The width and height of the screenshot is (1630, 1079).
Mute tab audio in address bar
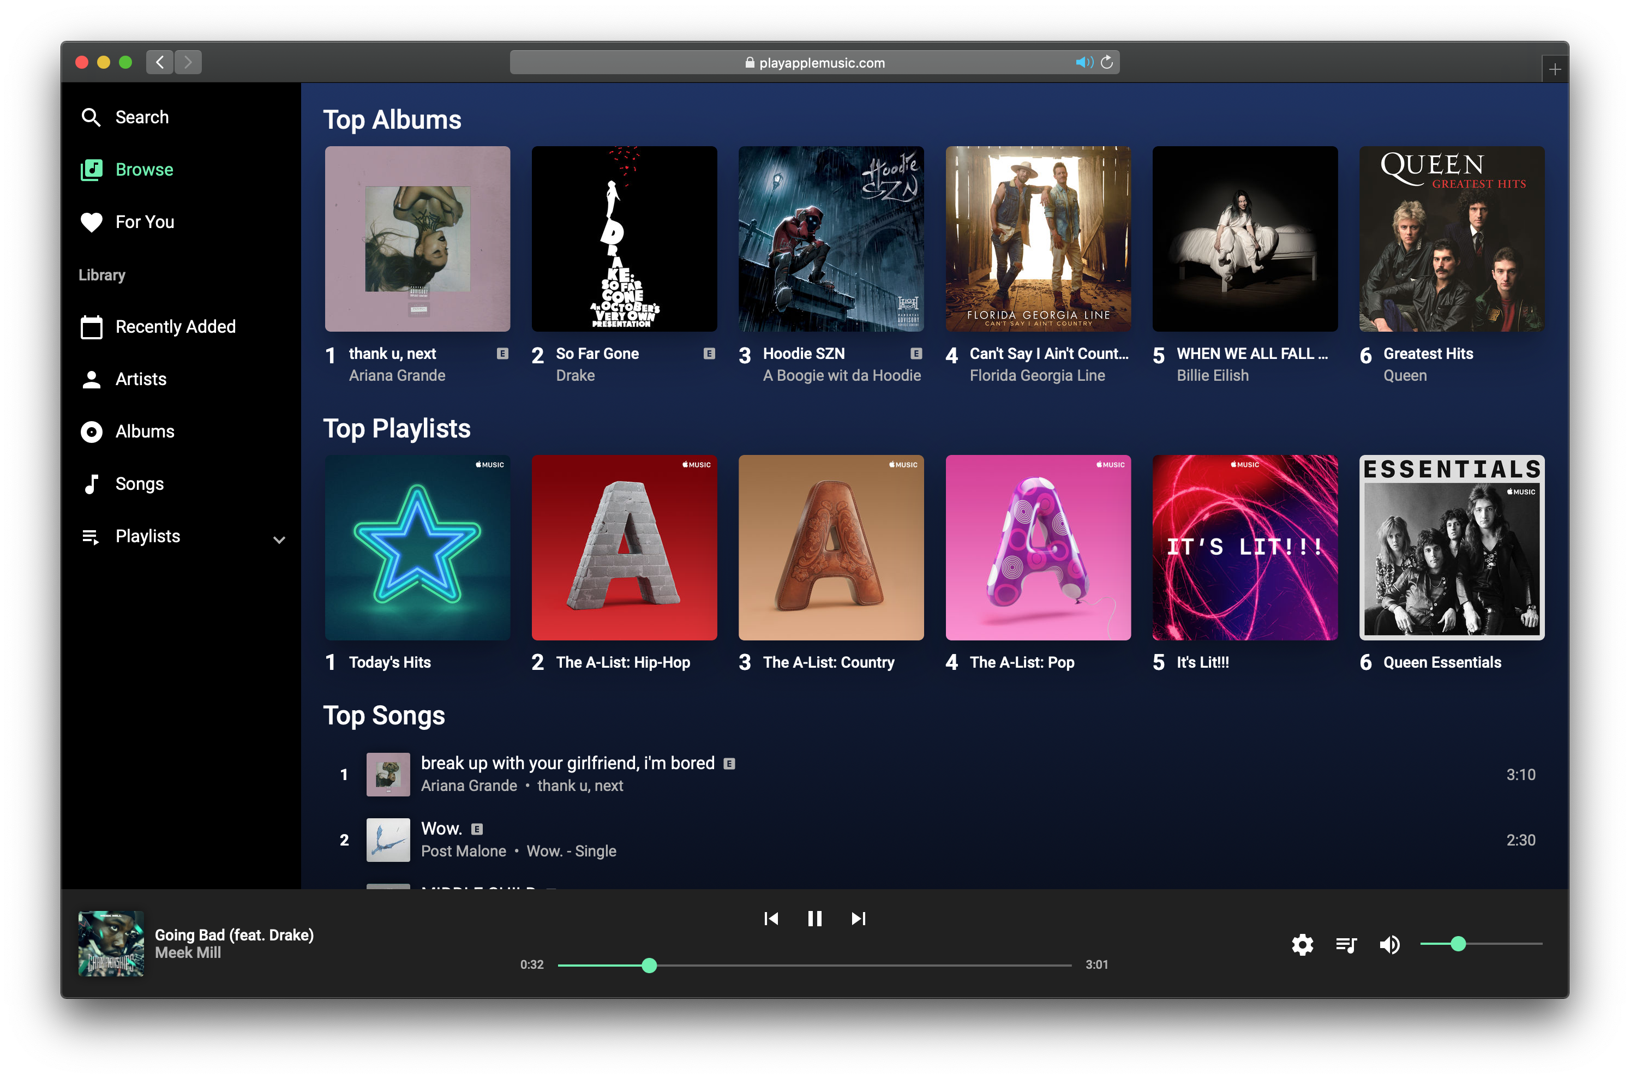[x=1084, y=63]
